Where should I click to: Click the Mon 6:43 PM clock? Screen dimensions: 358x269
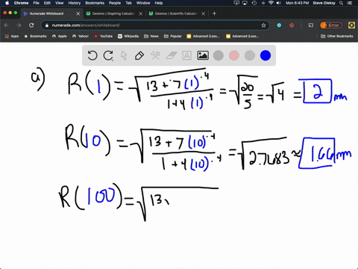297,3
